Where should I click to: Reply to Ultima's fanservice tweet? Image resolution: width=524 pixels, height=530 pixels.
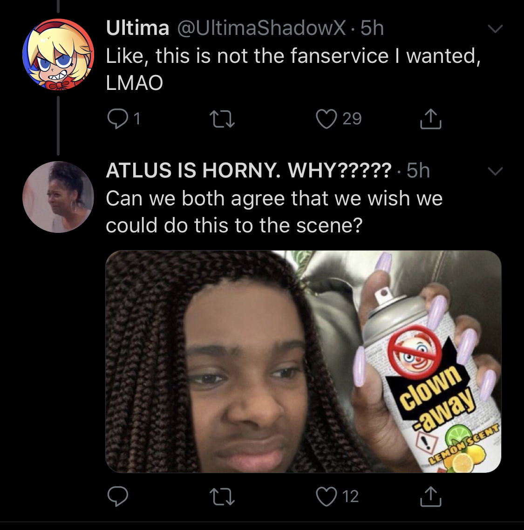(117, 119)
